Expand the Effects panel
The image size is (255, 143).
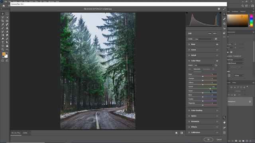click(189, 127)
